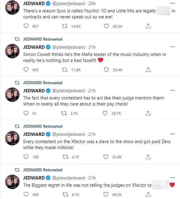Click the 20h timestamp on first tweet
The width and height of the screenshot is (180, 199).
pyautogui.click(x=92, y=3)
